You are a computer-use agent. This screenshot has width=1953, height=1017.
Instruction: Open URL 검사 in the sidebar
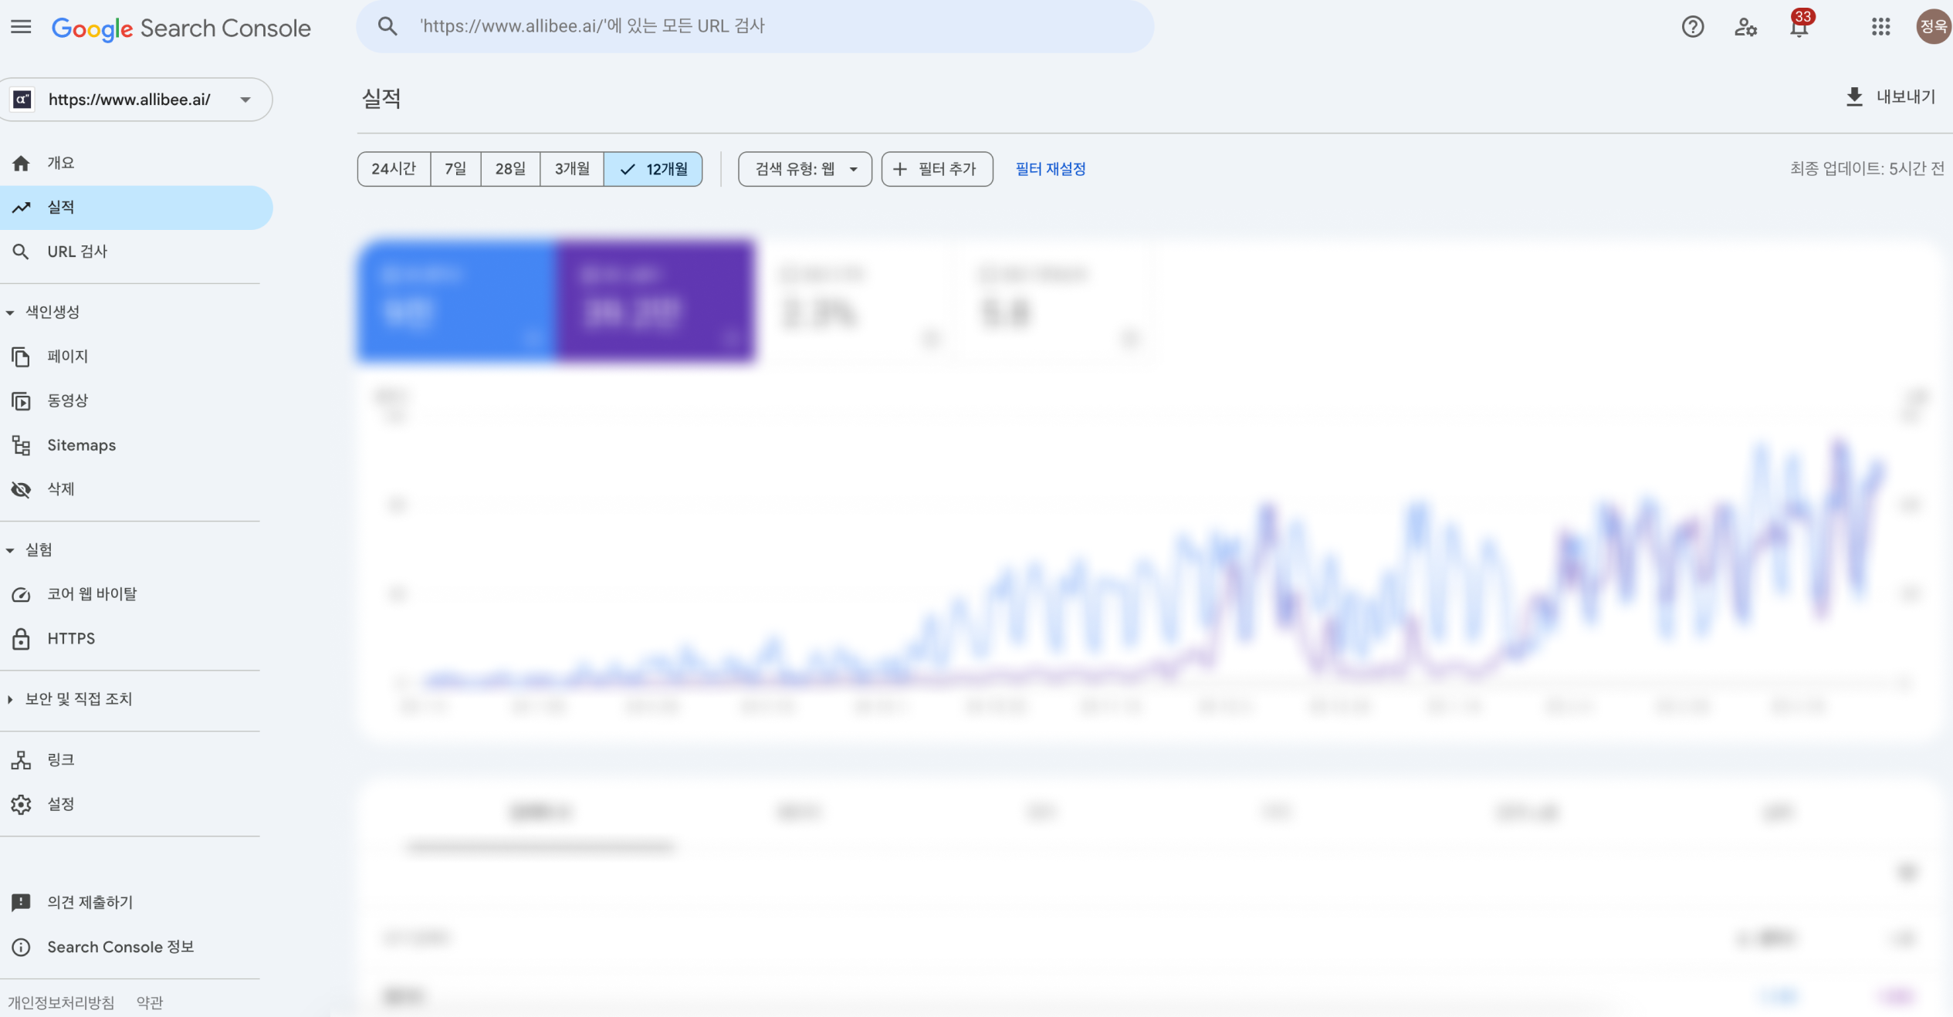[x=76, y=251]
